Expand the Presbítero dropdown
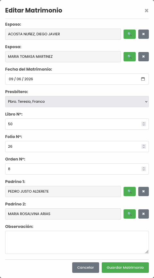Screen dimensions: 154x278 tap(77, 101)
